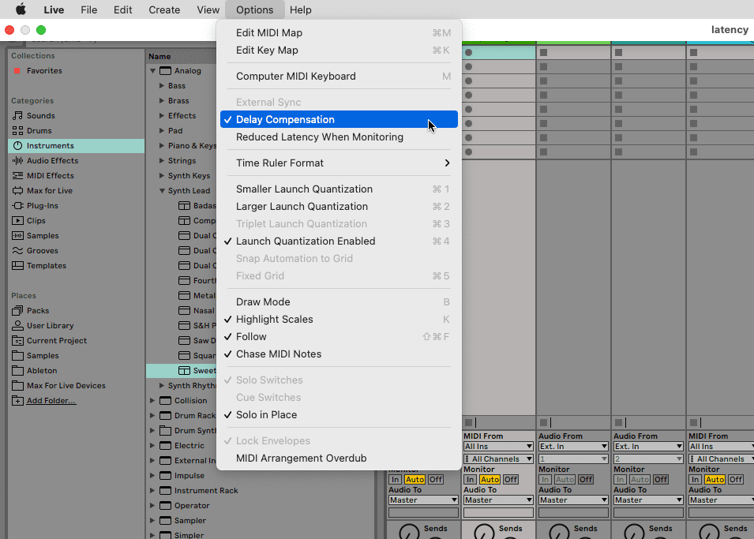Select the Instrument Rack item
The width and height of the screenshot is (754, 539).
point(206,490)
